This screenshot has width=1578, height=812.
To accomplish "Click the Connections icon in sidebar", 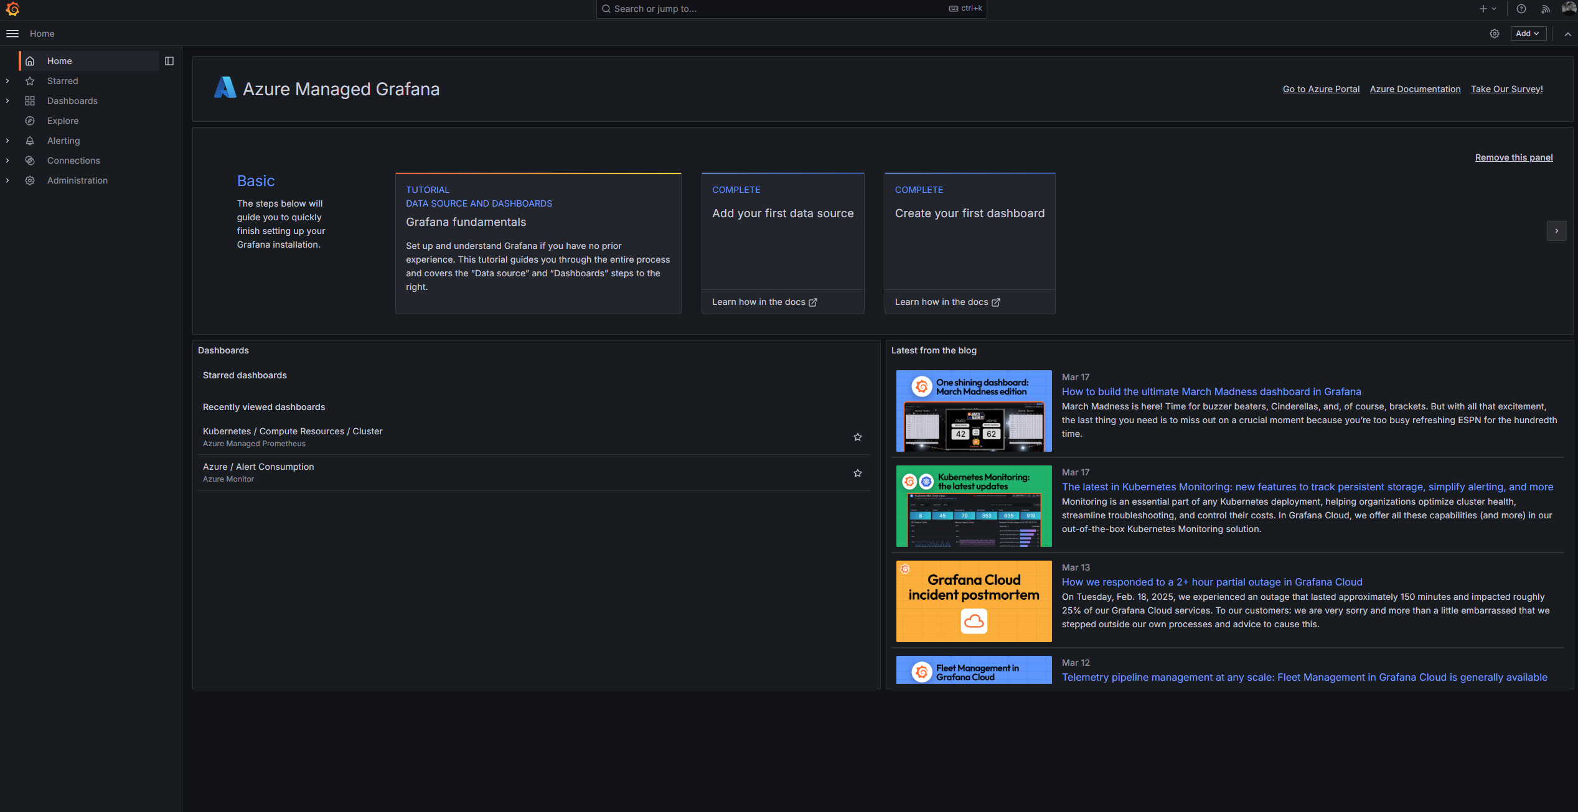I will pyautogui.click(x=30, y=161).
